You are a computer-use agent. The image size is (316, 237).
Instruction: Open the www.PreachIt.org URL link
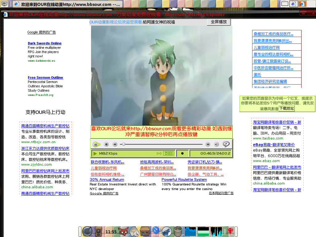[x=40, y=95]
